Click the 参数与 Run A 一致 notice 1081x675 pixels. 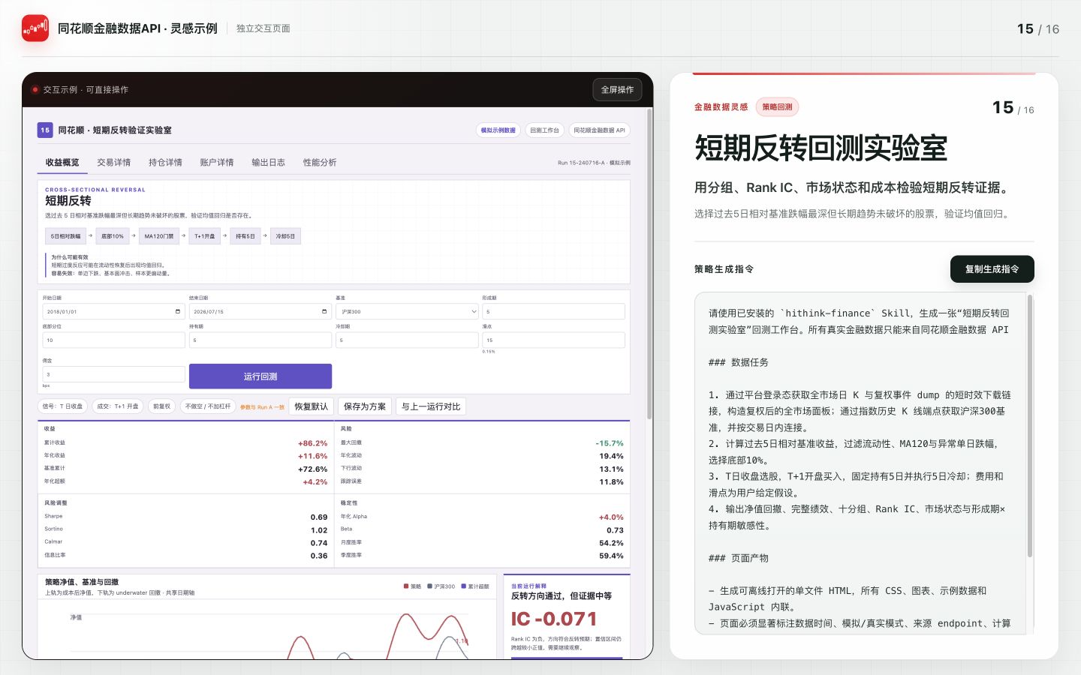[262, 407]
